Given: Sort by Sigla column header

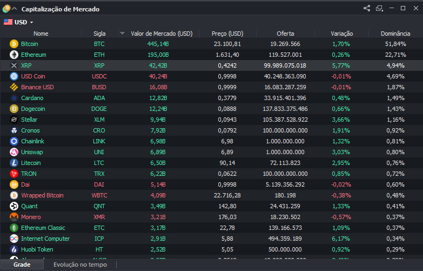Looking at the screenshot, I should point(99,34).
